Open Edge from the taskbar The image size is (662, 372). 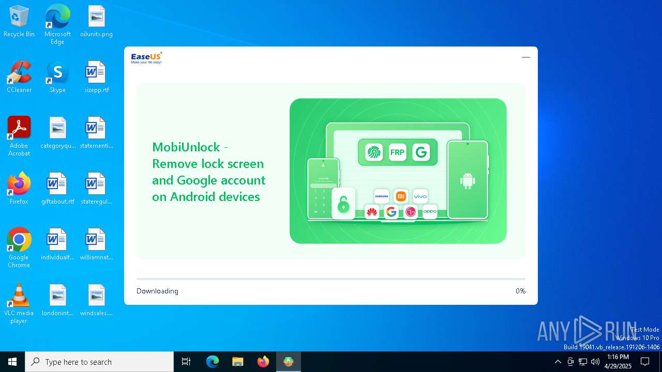(213, 362)
